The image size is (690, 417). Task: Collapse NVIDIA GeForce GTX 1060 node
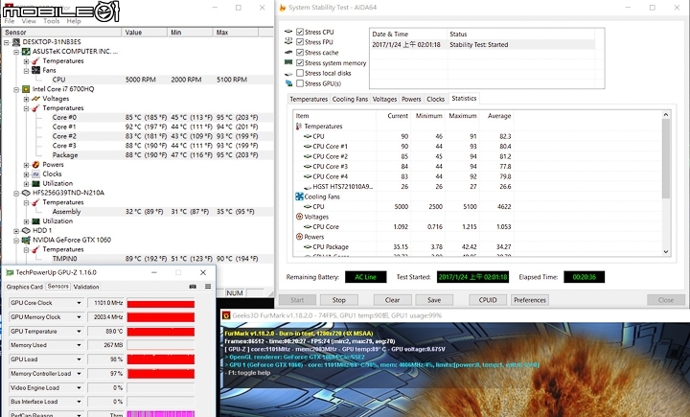[x=16, y=241]
